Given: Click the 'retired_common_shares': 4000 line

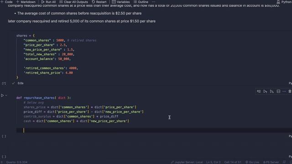Looking at the screenshot, I should tap(51, 68).
